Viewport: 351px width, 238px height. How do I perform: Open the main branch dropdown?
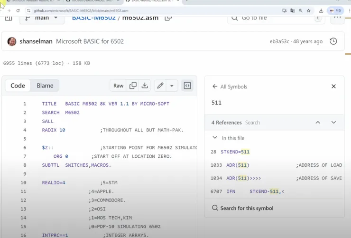click(x=42, y=19)
